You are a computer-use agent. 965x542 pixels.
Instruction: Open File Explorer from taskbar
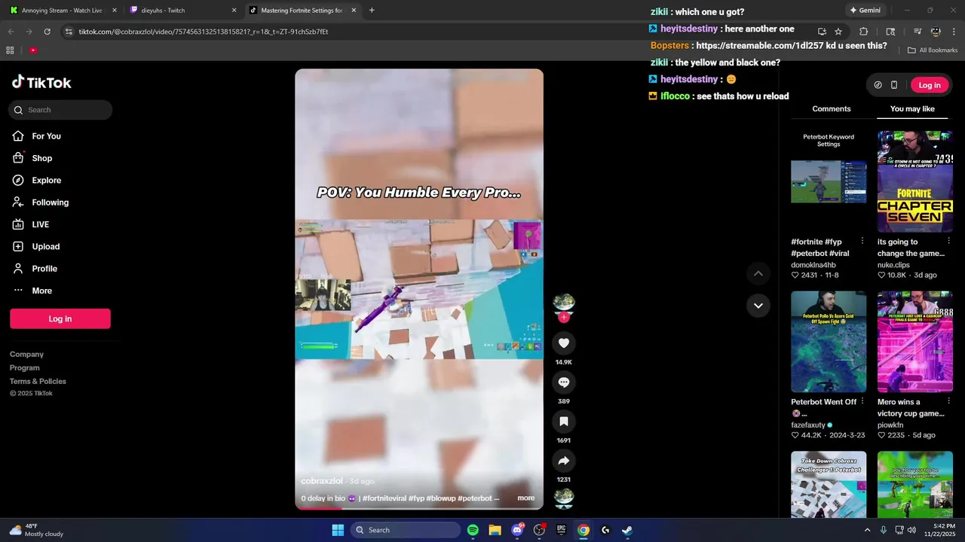pos(495,530)
